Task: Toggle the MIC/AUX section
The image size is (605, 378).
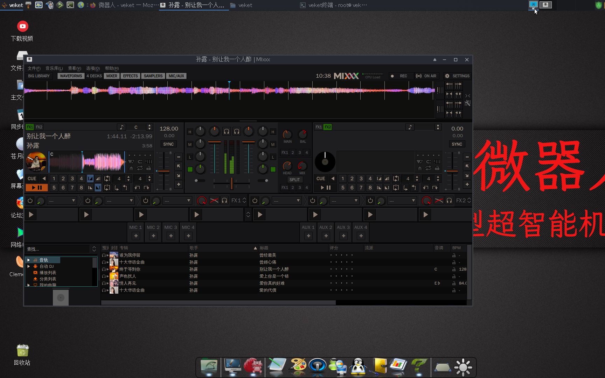Action: pyautogui.click(x=176, y=76)
